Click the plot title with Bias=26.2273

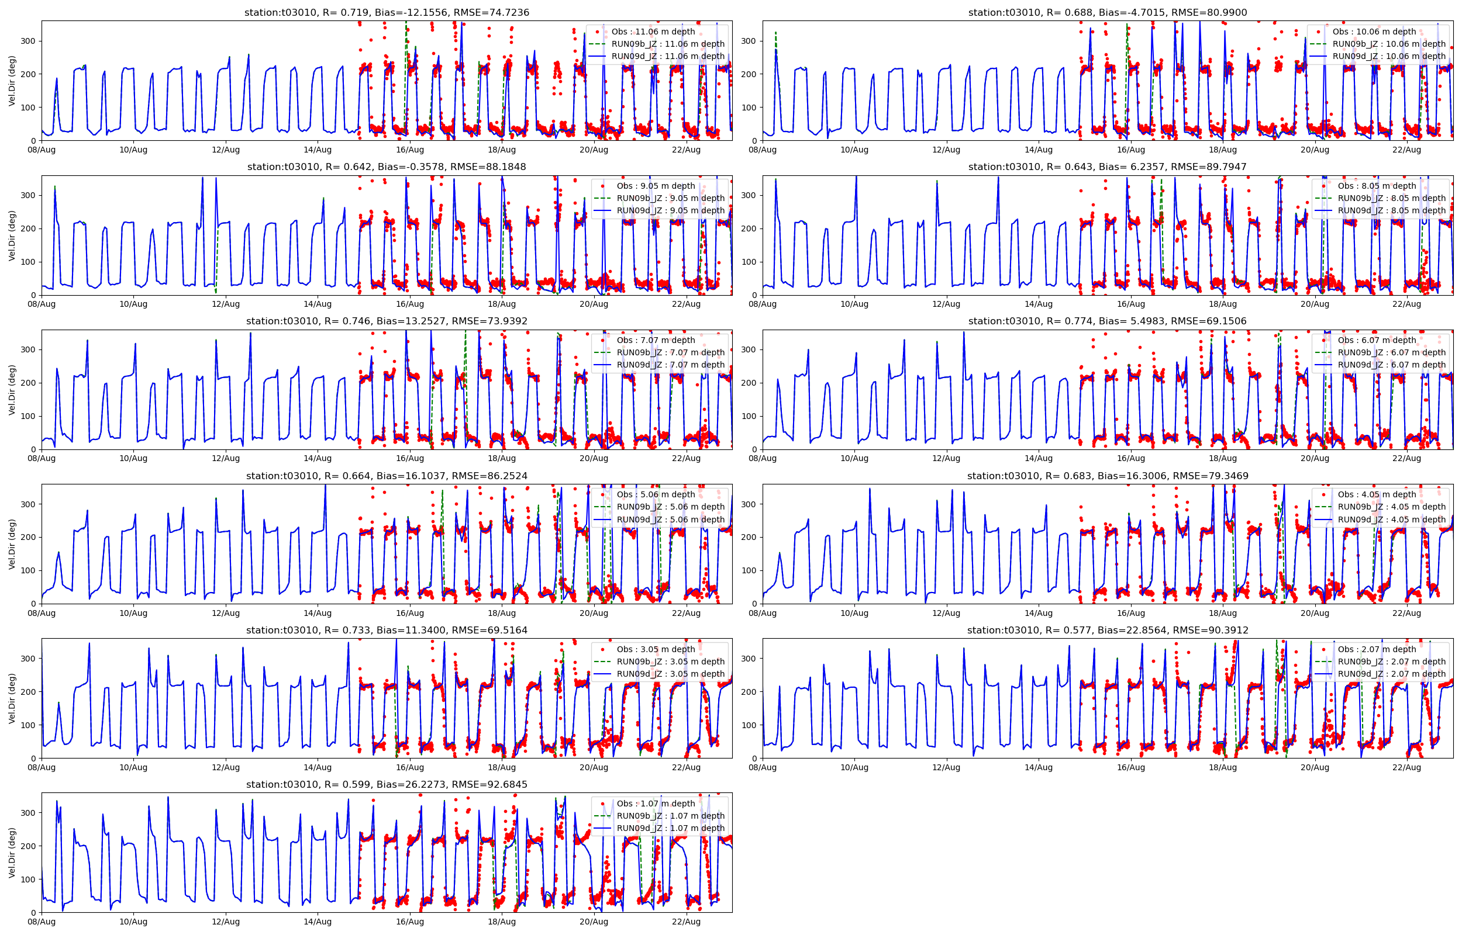(387, 784)
